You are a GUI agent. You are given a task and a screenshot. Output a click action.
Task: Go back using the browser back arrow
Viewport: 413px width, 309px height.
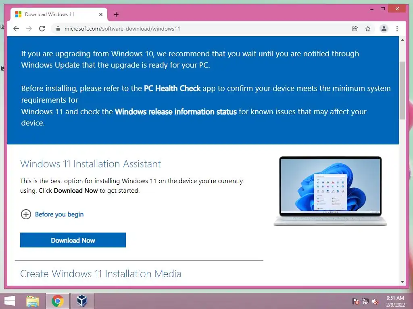pyautogui.click(x=16, y=29)
